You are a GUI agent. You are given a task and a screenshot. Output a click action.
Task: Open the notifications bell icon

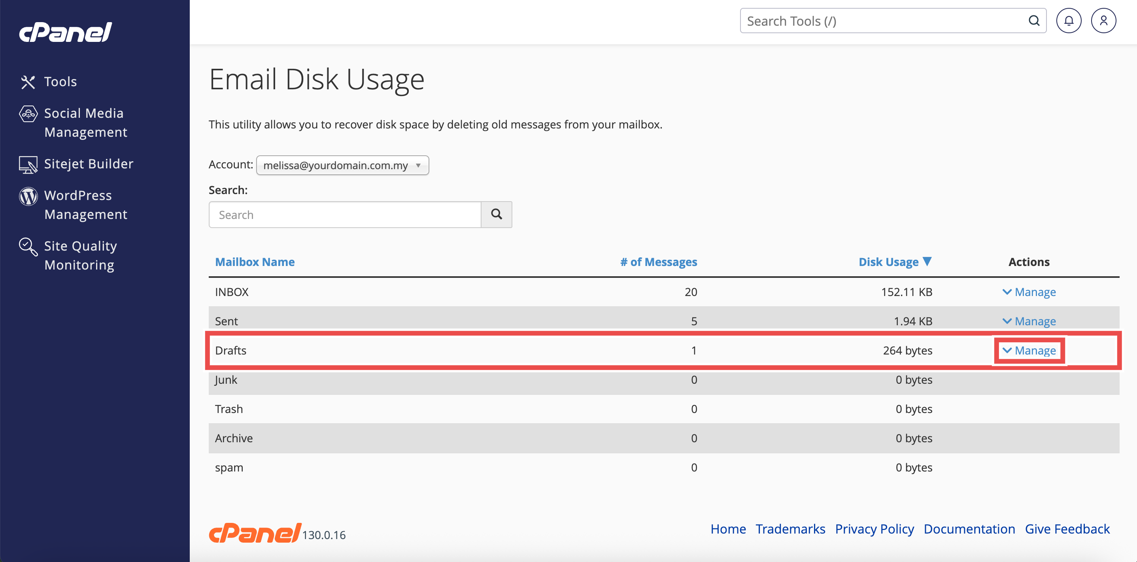[1068, 21]
